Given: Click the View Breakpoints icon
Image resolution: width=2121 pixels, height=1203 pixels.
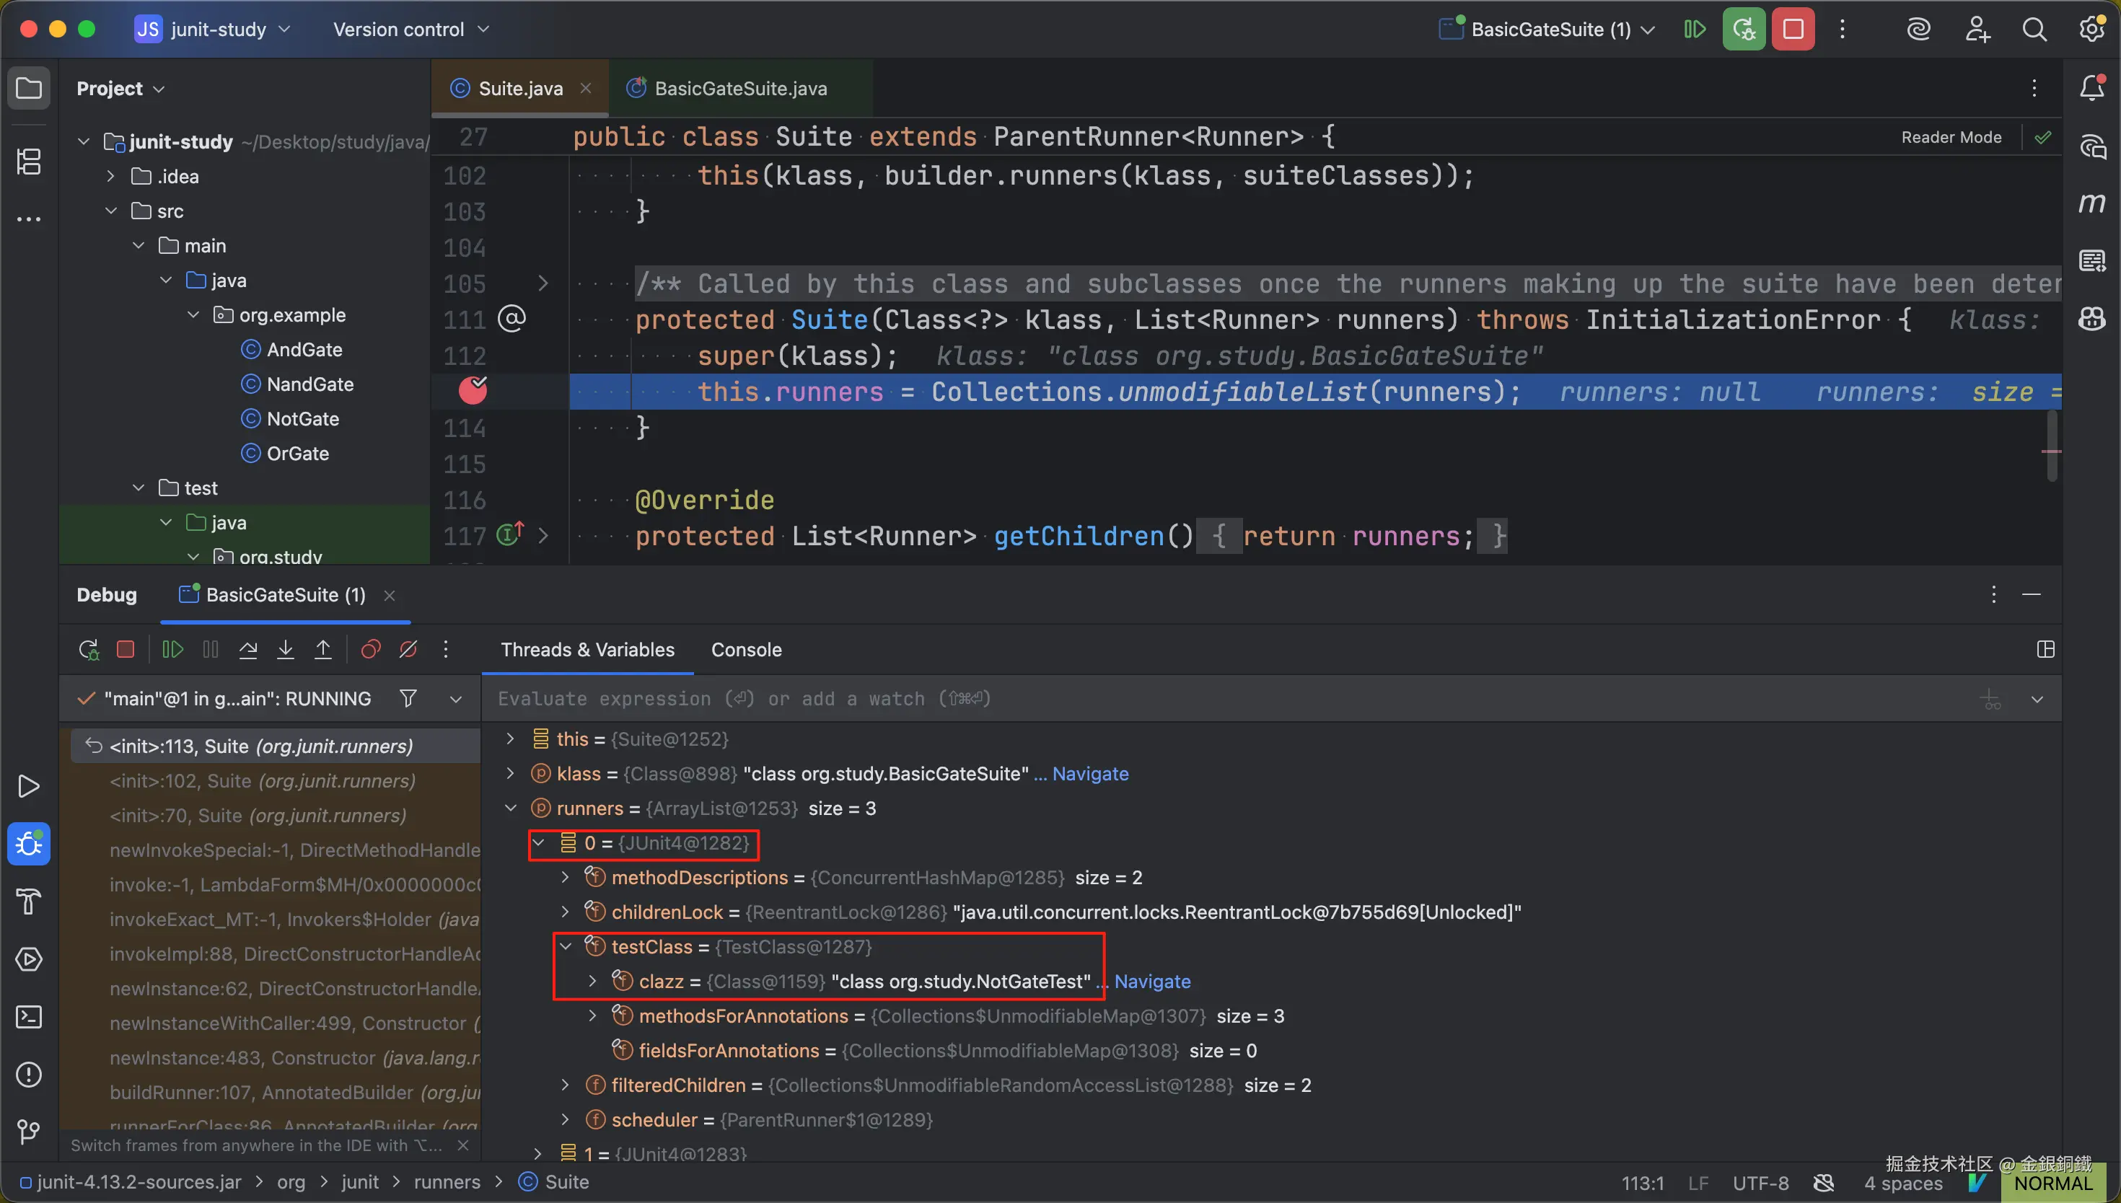Looking at the screenshot, I should pyautogui.click(x=370, y=649).
